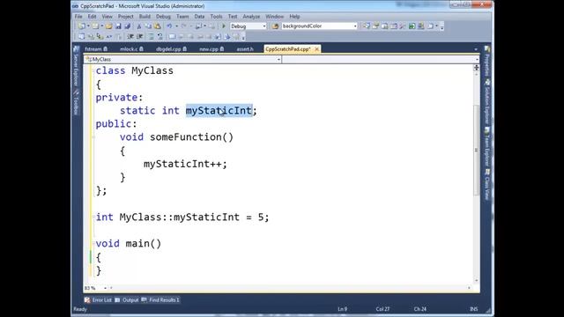Open the Find Results 1 panel tab
564x317 pixels.
pos(160,300)
